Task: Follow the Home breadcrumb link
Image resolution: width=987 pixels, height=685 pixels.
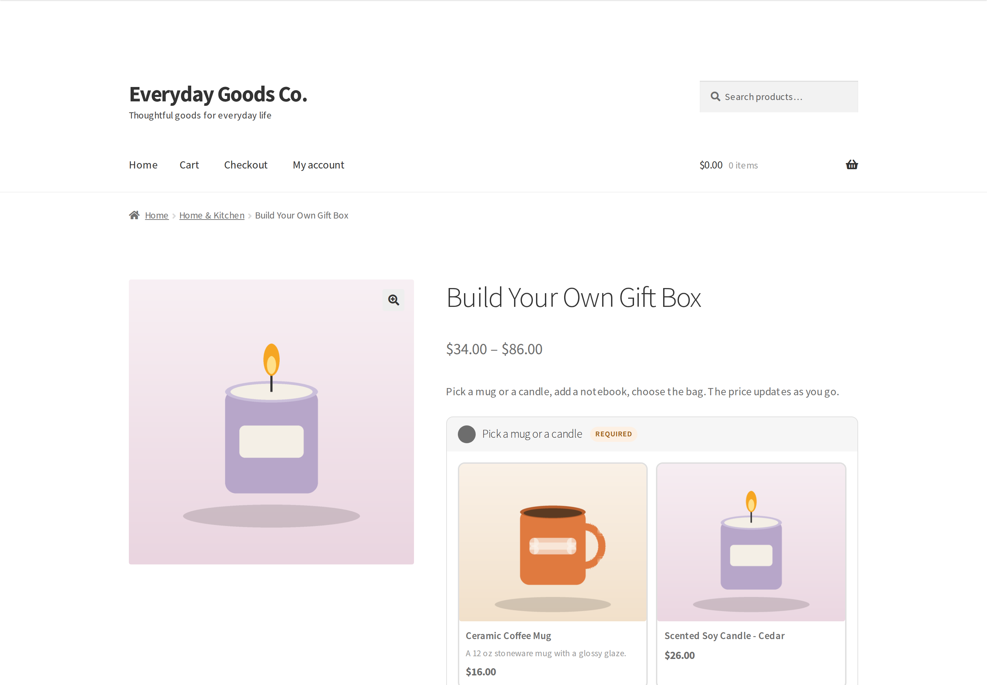Action: coord(156,215)
